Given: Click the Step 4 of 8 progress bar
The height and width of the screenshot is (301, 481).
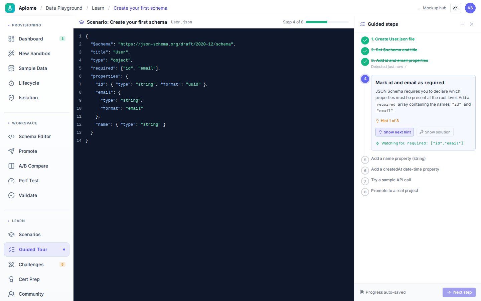Looking at the screenshot, I should coord(327,22).
